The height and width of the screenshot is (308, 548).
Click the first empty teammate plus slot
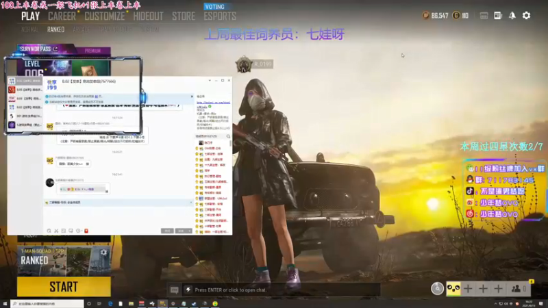469,289
